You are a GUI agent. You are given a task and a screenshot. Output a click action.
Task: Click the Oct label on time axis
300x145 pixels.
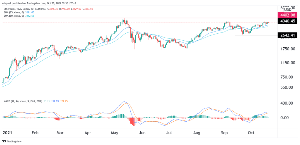[251, 133]
